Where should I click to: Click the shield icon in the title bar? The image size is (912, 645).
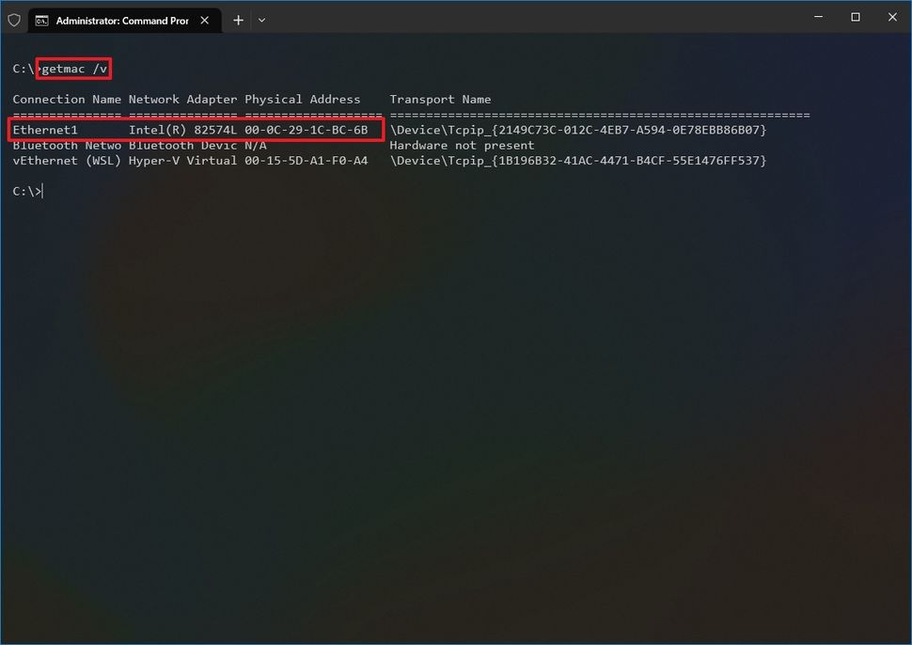click(x=14, y=19)
